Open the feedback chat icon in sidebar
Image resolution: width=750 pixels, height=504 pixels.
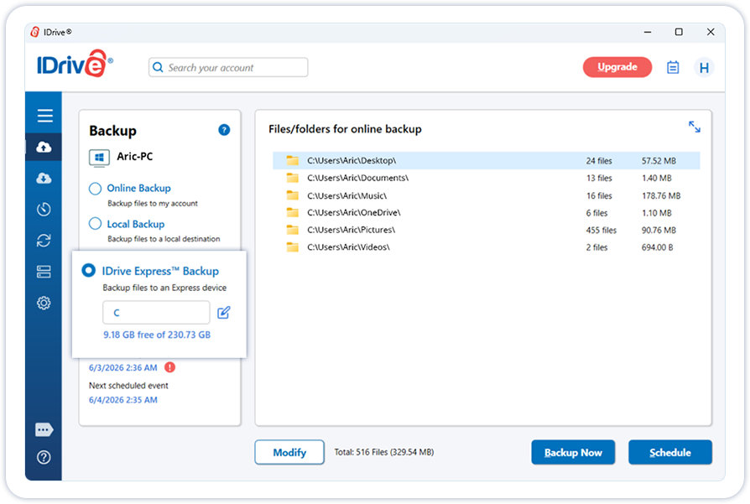click(x=44, y=429)
